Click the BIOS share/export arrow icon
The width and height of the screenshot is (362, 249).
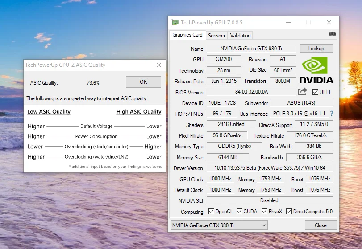[x=302, y=92]
